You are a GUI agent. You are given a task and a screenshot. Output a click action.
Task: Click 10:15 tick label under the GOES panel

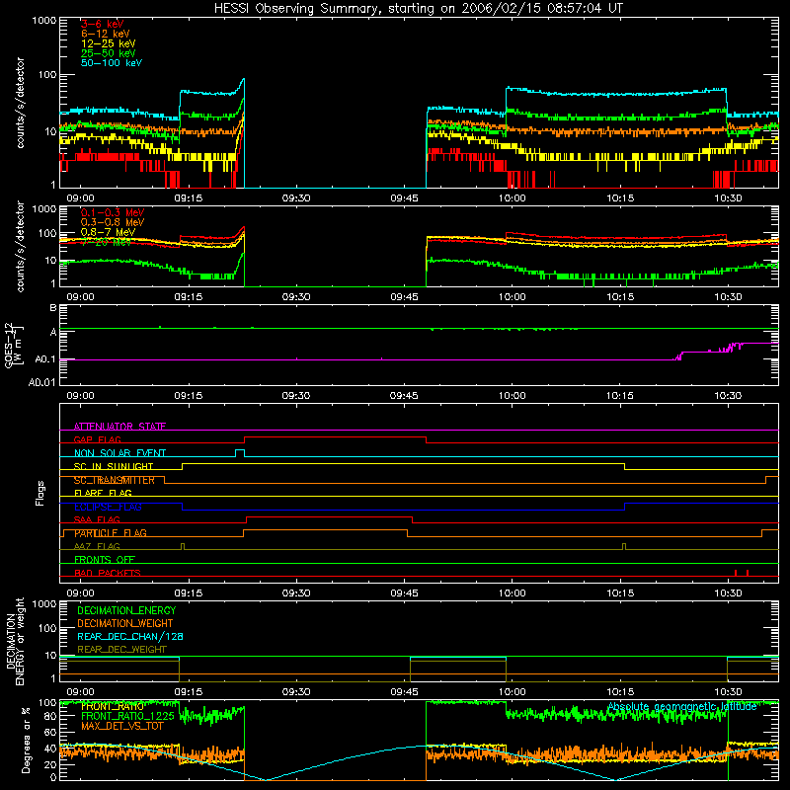[620, 396]
